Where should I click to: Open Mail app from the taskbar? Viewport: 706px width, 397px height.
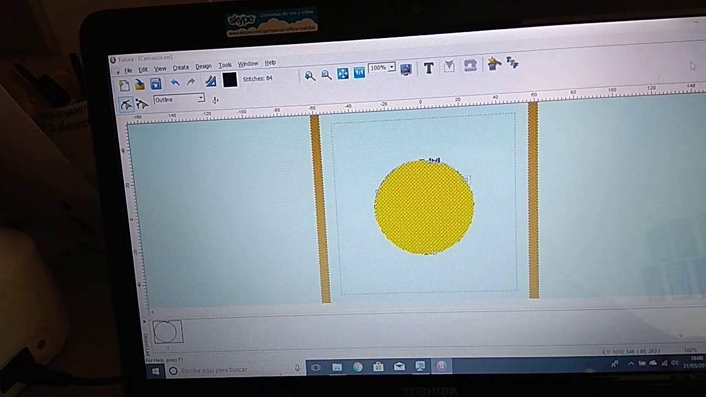399,366
